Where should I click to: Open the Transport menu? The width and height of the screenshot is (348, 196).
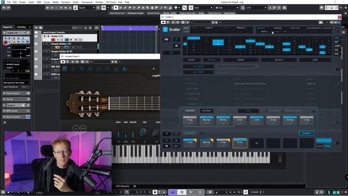tap(65, 2)
